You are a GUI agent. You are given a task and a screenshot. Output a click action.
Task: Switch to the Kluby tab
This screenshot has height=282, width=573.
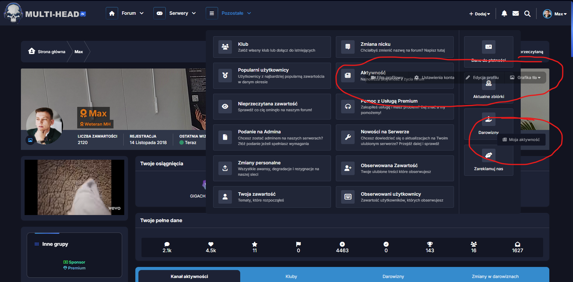[x=291, y=276]
